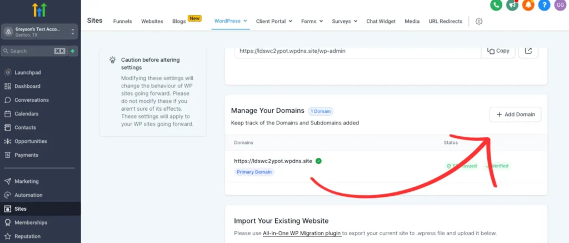The width and height of the screenshot is (569, 243).
Task: Select Sites in sidebar
Action: [x=40, y=209]
